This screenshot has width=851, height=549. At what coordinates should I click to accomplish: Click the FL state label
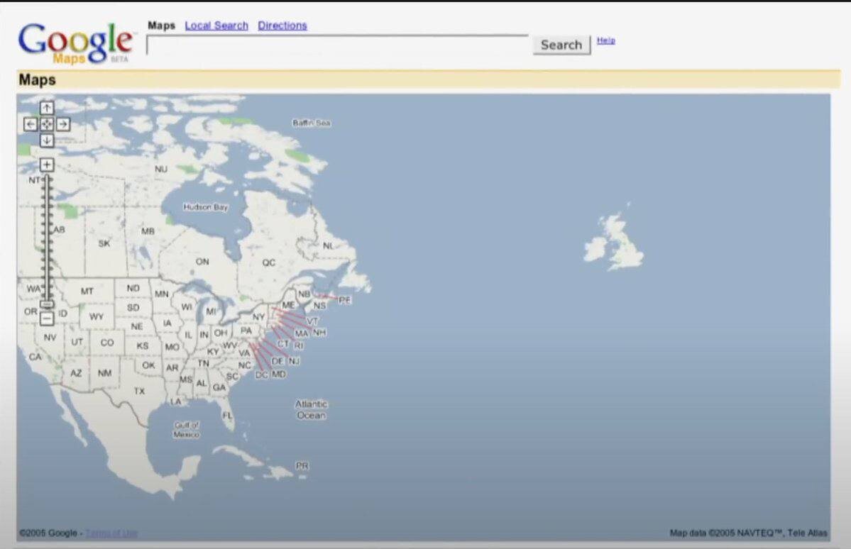click(x=227, y=416)
